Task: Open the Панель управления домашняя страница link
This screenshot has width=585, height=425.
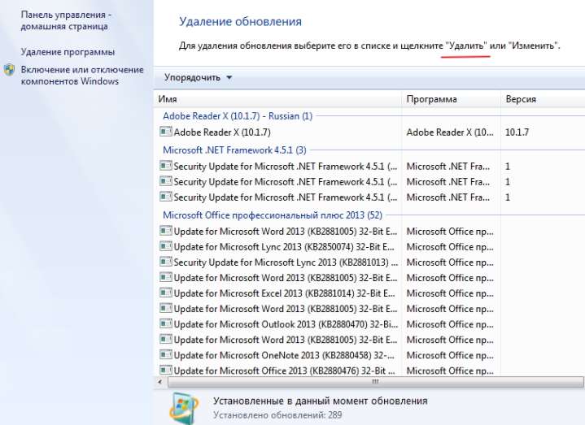Action: click(67, 21)
